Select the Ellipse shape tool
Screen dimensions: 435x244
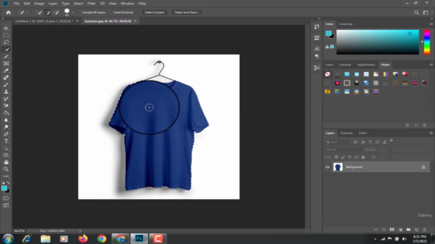coord(6,155)
